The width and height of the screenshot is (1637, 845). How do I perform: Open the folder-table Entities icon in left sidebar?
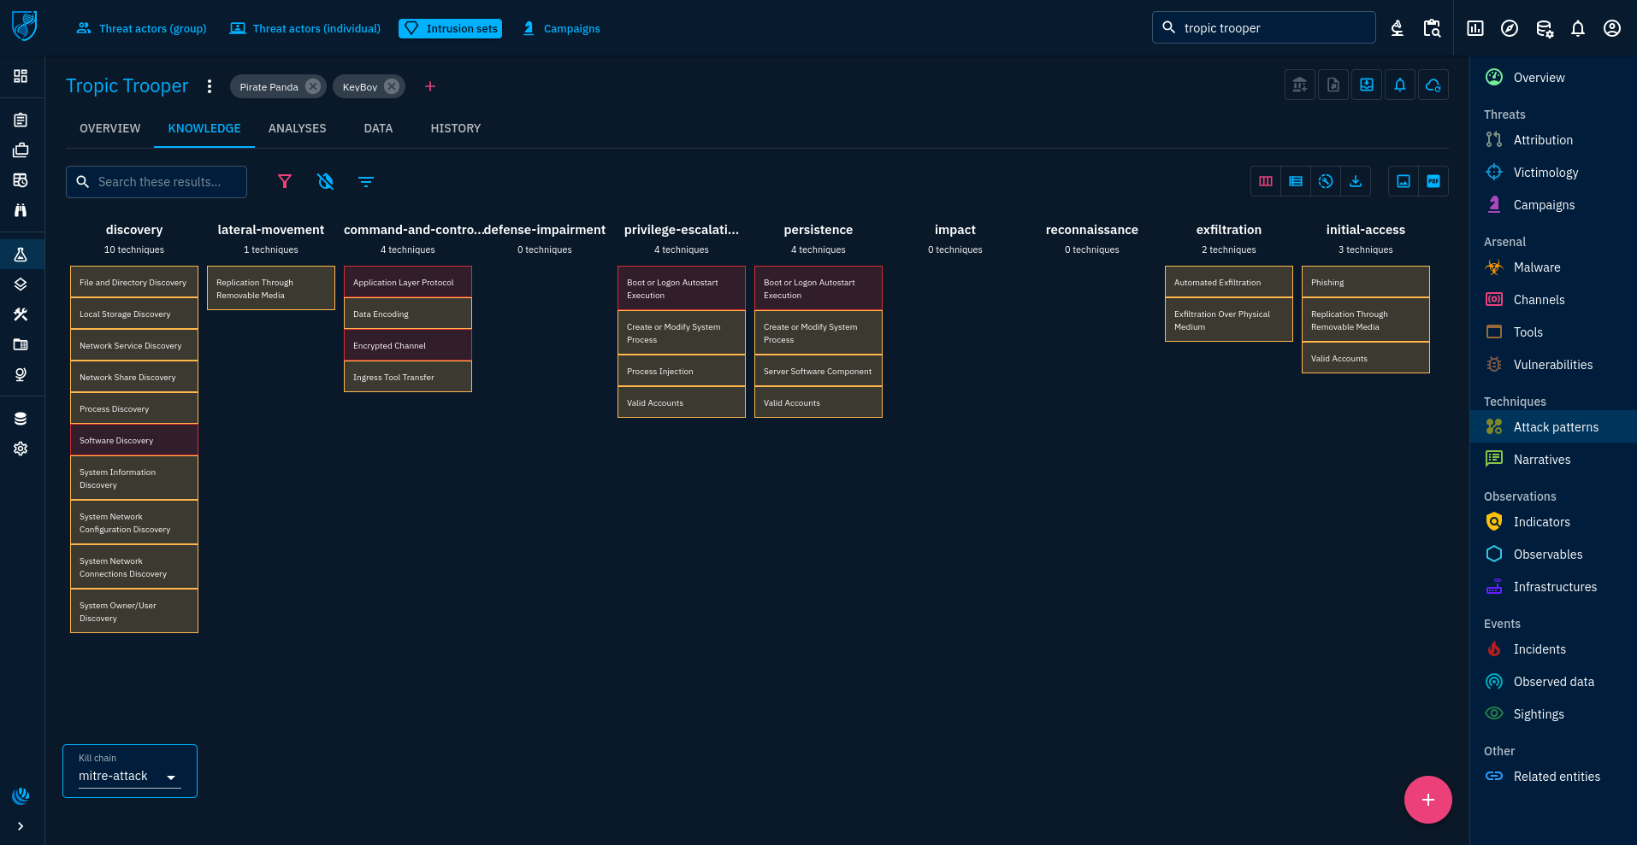[21, 344]
